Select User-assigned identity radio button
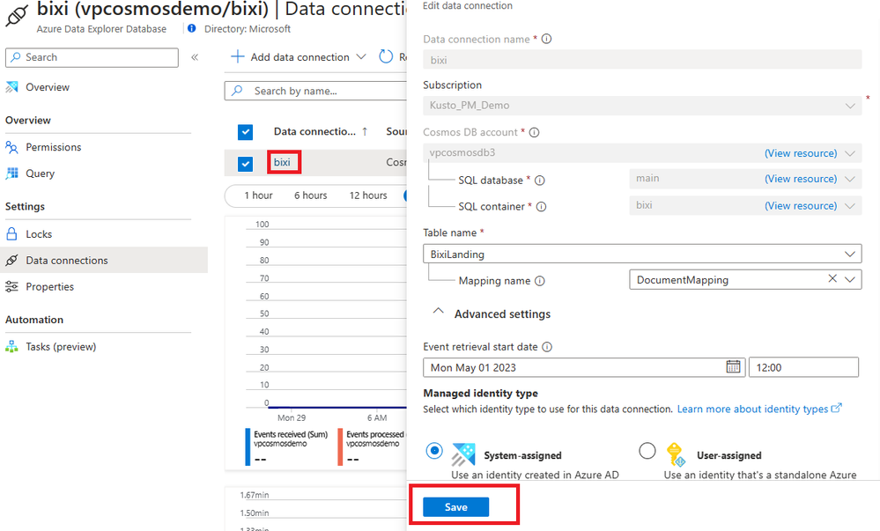This screenshot has height=531, width=880. click(x=647, y=451)
